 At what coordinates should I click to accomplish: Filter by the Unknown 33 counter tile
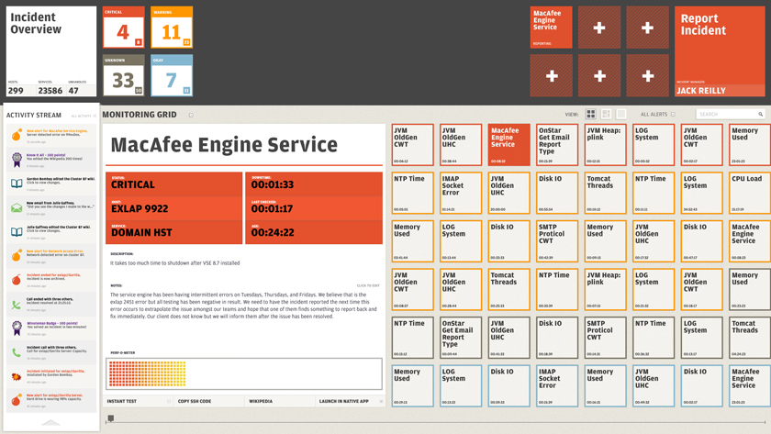pos(123,75)
